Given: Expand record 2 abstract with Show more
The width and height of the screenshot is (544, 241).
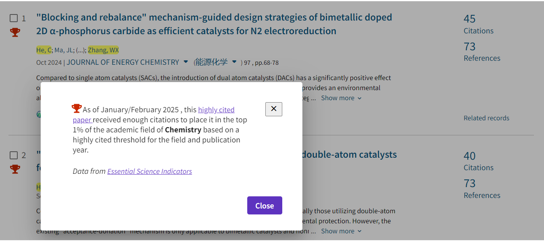Looking at the screenshot, I should click(341, 231).
